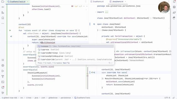
Task: Open the Git tool window
Action: tap(3, 93)
